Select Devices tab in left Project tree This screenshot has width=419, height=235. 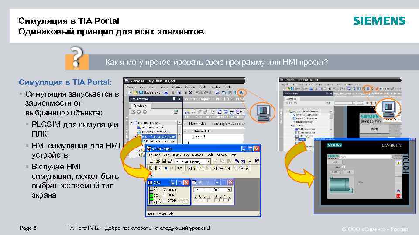140,106
